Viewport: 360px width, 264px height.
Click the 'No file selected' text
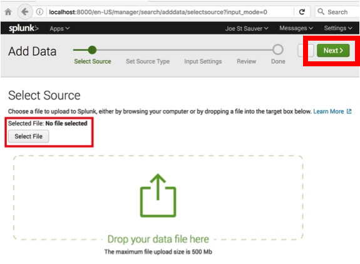coord(66,123)
